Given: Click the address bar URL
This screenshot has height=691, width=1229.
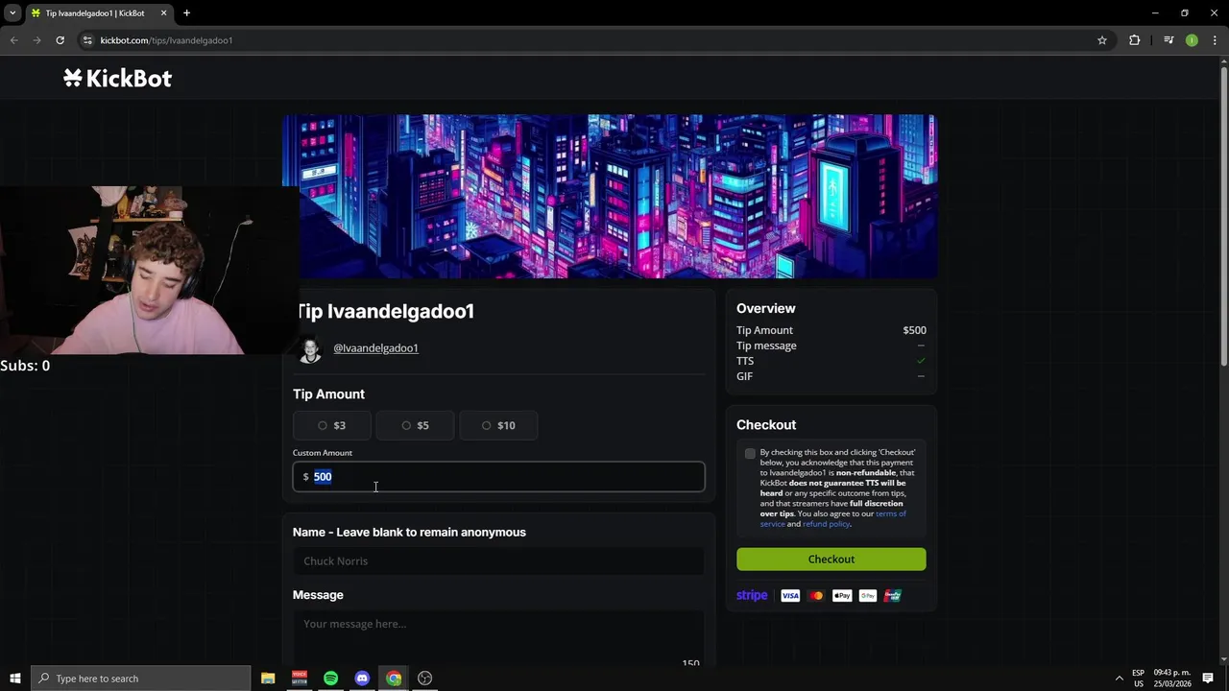Looking at the screenshot, I should click(x=166, y=40).
